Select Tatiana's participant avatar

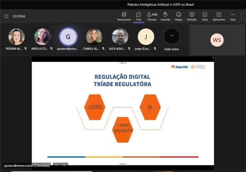tap(16, 36)
